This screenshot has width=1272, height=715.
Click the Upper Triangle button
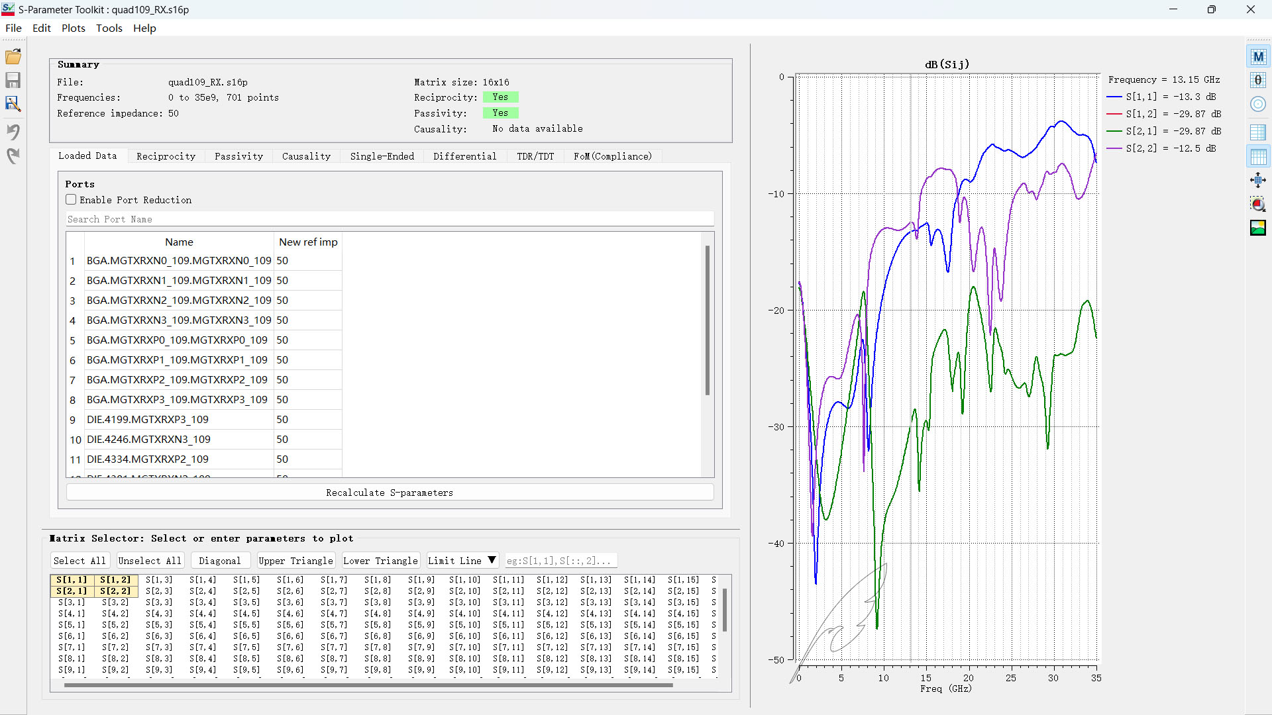tap(295, 561)
